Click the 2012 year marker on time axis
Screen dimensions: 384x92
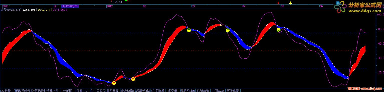tap(110, 6)
